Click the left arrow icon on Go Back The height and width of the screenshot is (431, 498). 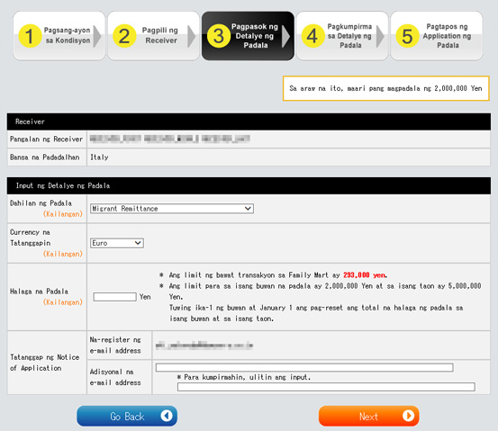167,416
